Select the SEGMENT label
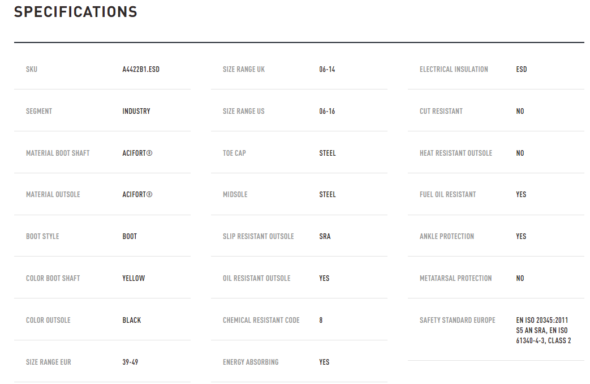 pyautogui.click(x=39, y=112)
